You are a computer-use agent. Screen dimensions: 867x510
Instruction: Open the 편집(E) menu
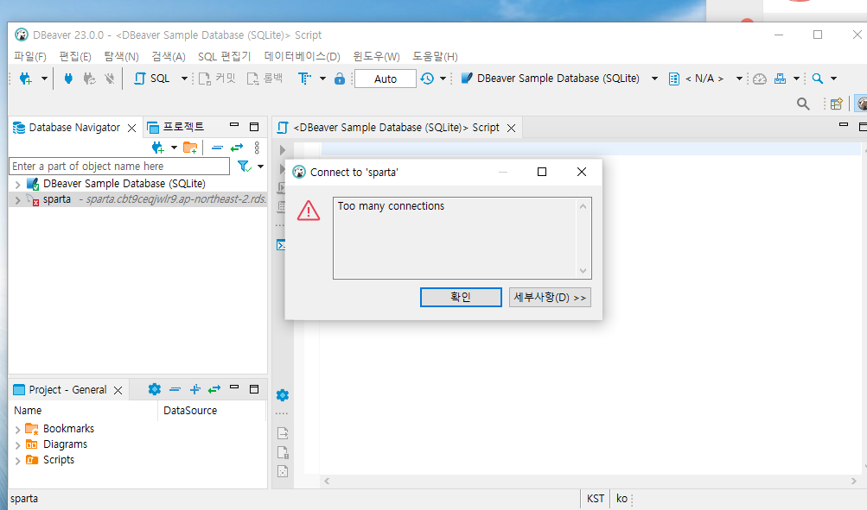(75, 56)
